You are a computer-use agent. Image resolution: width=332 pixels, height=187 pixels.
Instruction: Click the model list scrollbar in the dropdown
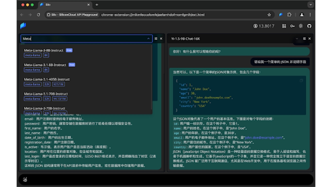tap(151, 77)
